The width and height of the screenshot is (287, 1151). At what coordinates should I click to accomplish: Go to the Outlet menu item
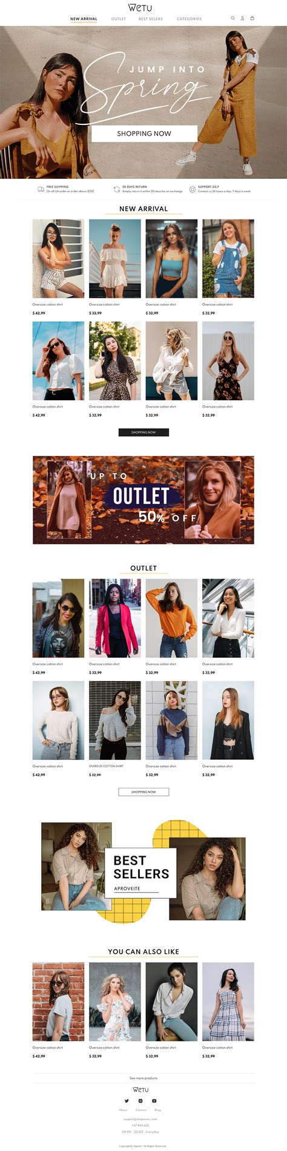coord(119,19)
